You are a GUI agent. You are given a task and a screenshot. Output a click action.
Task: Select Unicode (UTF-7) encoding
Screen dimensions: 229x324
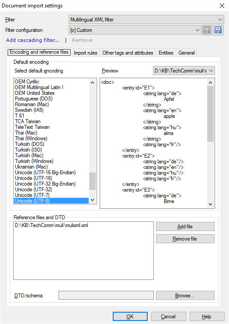click(51, 195)
